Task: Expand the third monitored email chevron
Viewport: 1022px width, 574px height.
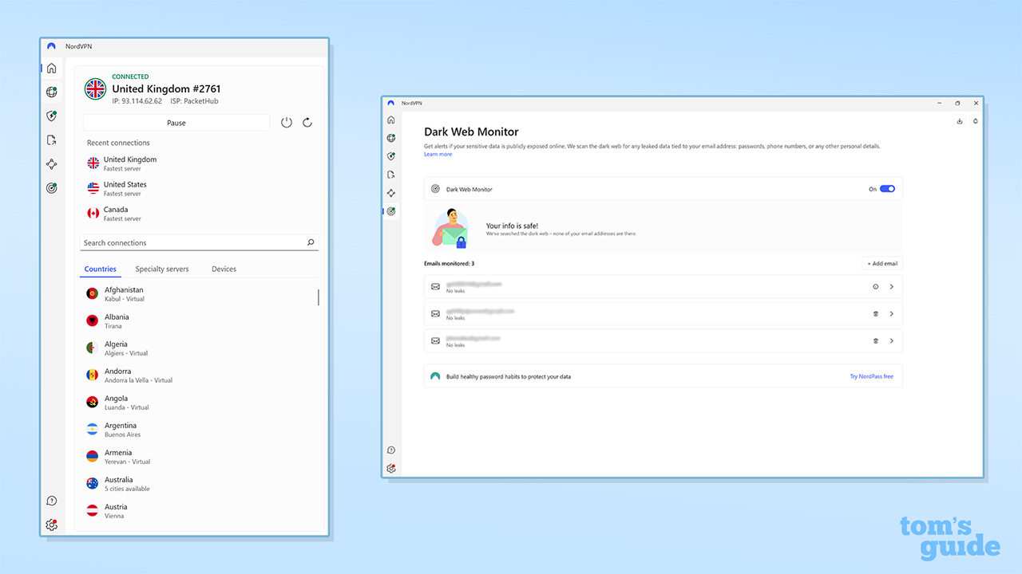Action: pos(891,341)
